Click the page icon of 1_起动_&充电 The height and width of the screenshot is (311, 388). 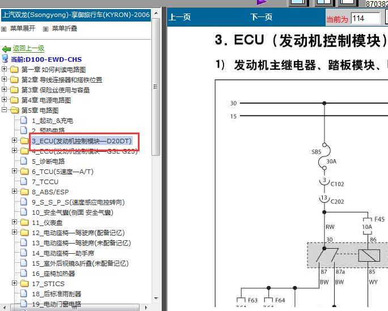coord(24,120)
